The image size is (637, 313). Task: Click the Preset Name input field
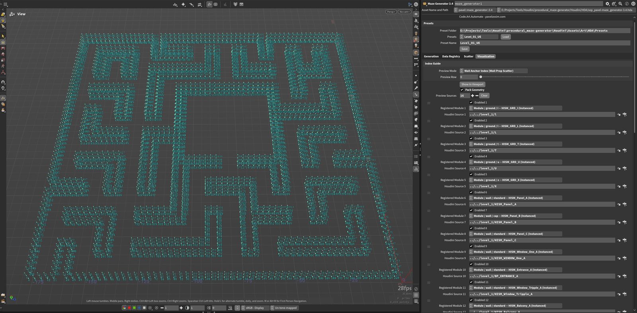click(x=545, y=43)
